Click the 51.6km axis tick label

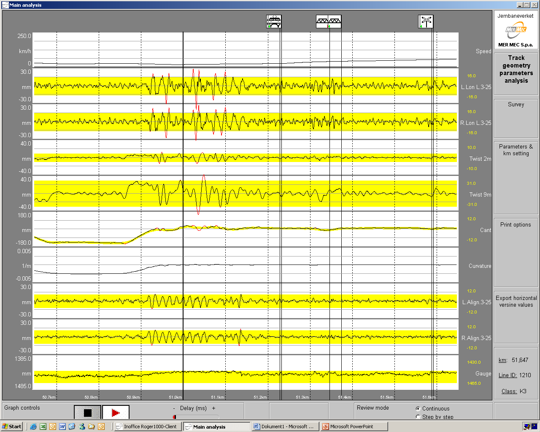tap(429, 397)
